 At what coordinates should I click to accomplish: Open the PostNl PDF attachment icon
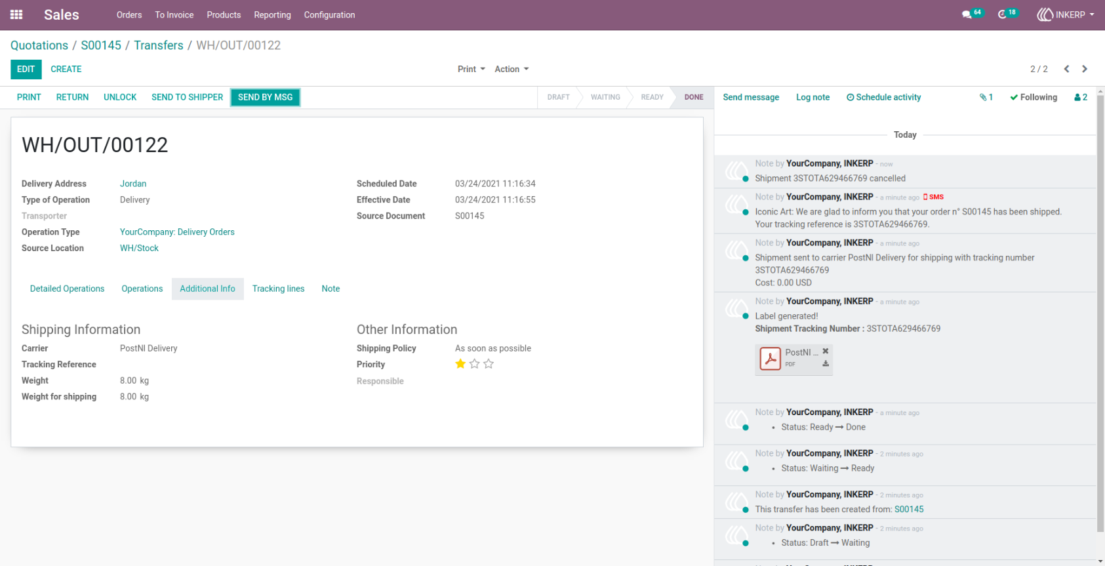pos(770,359)
